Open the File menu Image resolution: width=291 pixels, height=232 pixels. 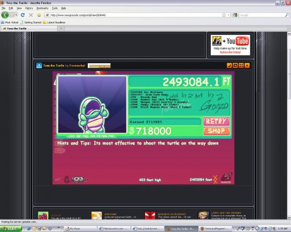[4, 8]
